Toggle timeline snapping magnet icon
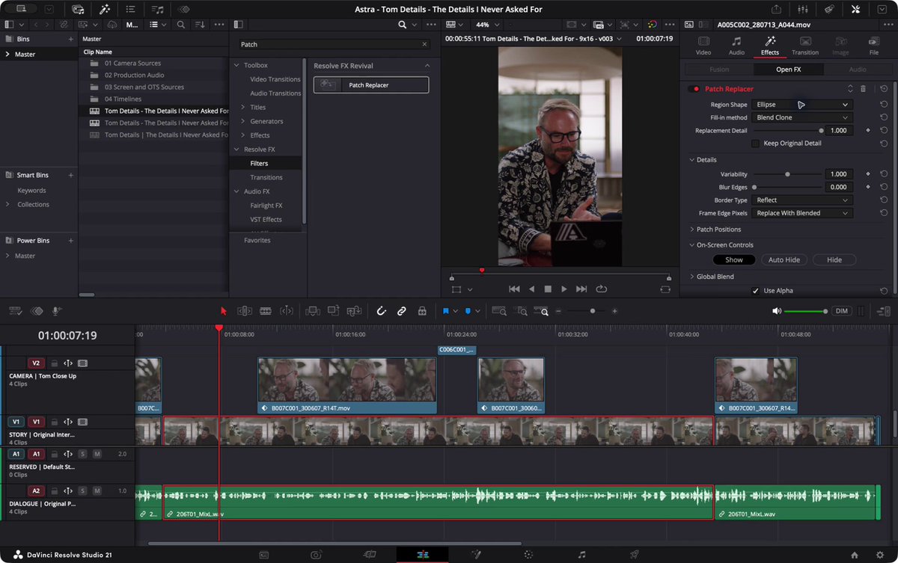Viewport: 898px width, 563px height. point(381,311)
